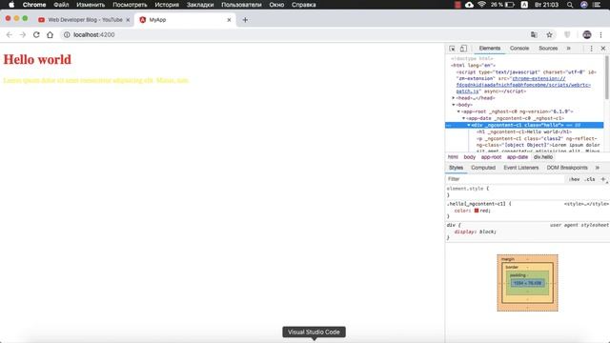Viewport: 610px width, 343px height.
Task: Click html in the DOM breadcrumb
Action: click(x=453, y=157)
